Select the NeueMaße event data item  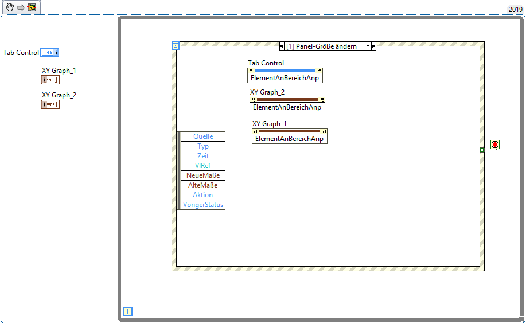point(203,175)
